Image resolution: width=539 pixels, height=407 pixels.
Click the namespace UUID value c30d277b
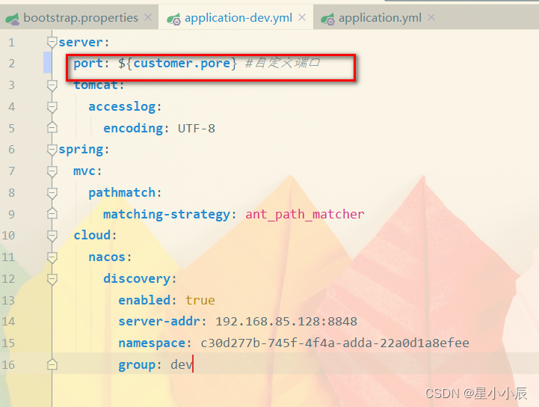[335, 343]
